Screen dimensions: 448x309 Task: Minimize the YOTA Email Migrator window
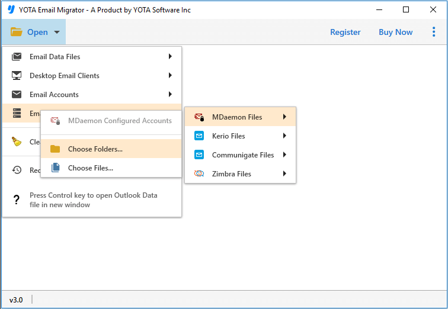coord(379,9)
